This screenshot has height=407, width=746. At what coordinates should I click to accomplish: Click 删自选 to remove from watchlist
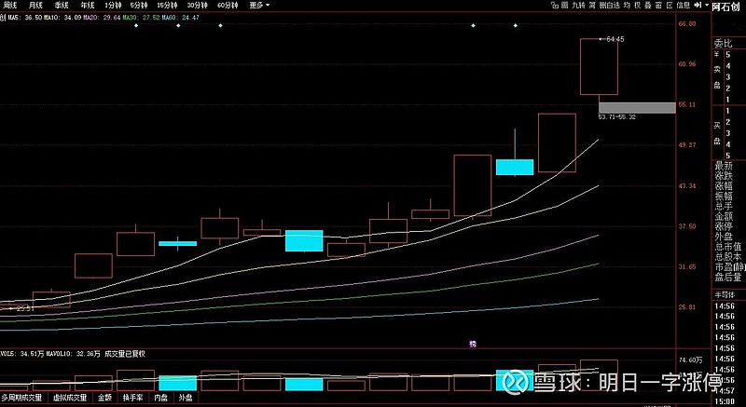pyautogui.click(x=610, y=6)
